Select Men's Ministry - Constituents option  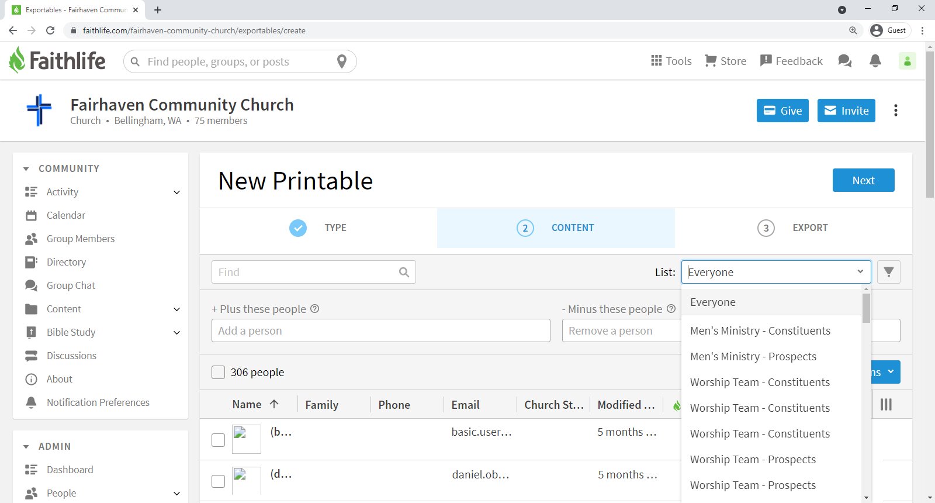coord(771,330)
